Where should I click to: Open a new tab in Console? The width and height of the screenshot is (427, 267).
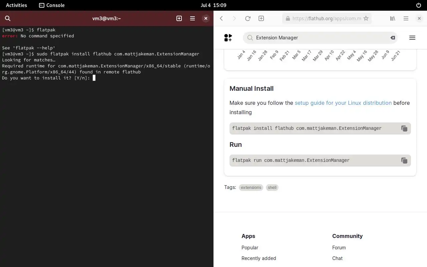click(x=179, y=18)
